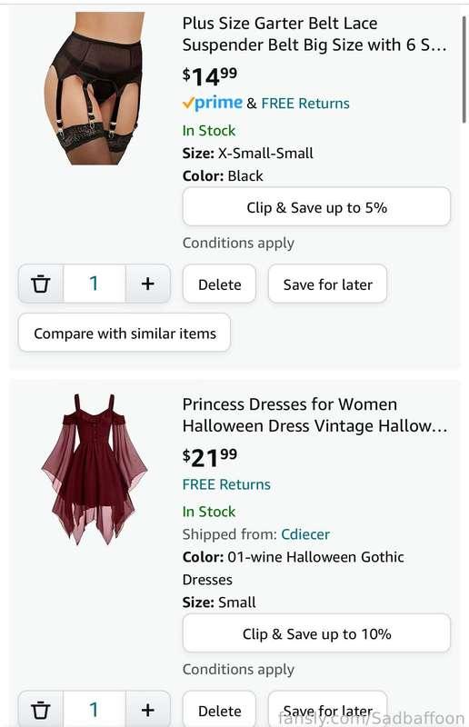Compare garter belt with similar items
This screenshot has width=469, height=727.
pyautogui.click(x=125, y=333)
